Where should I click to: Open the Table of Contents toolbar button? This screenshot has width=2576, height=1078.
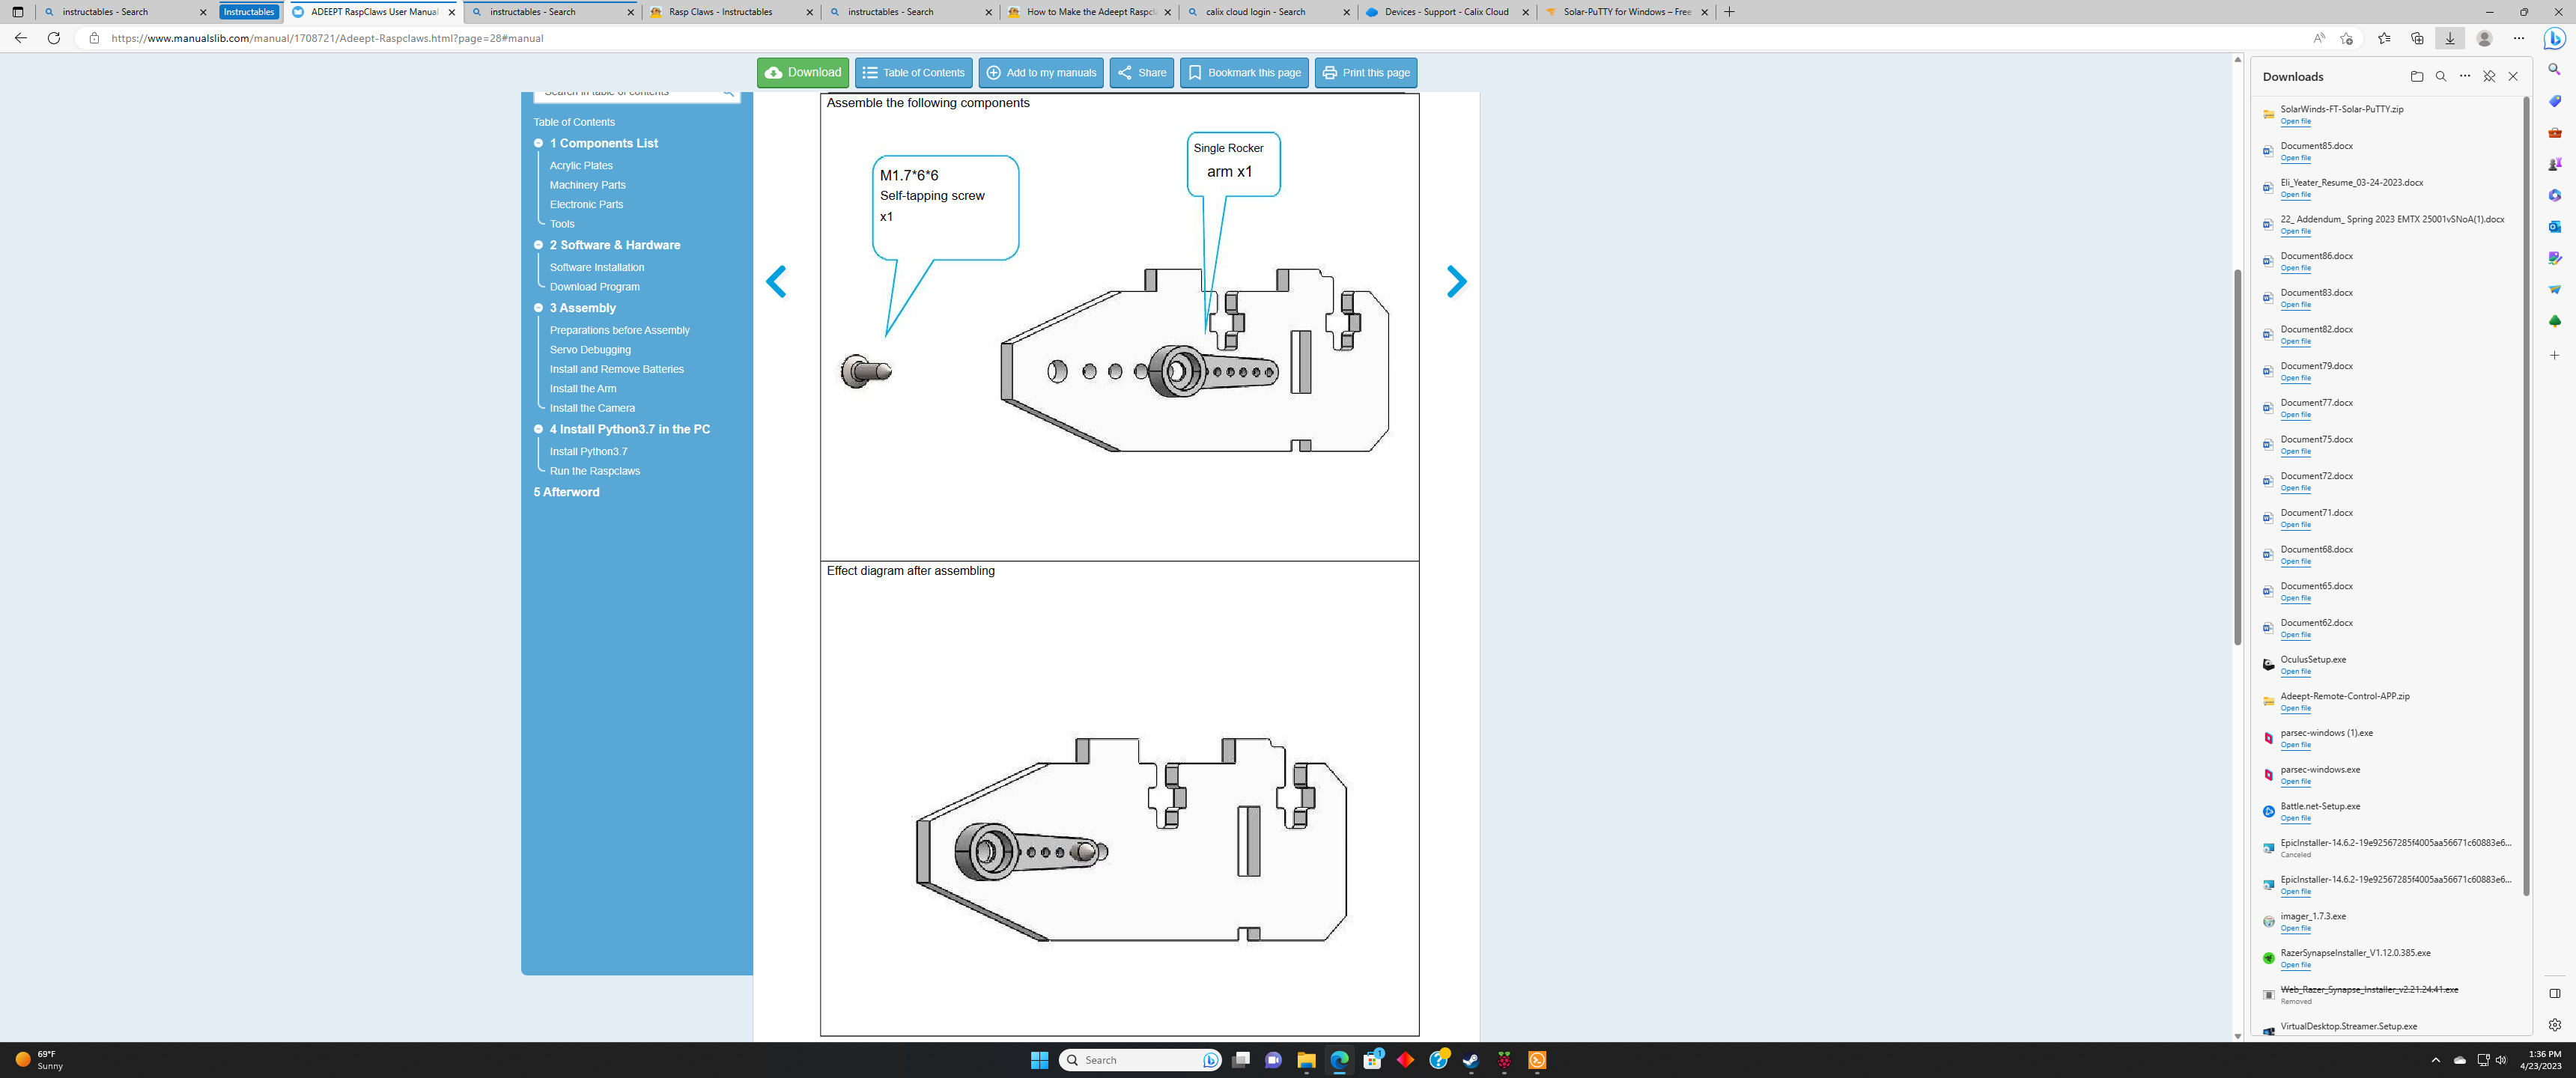click(x=913, y=72)
